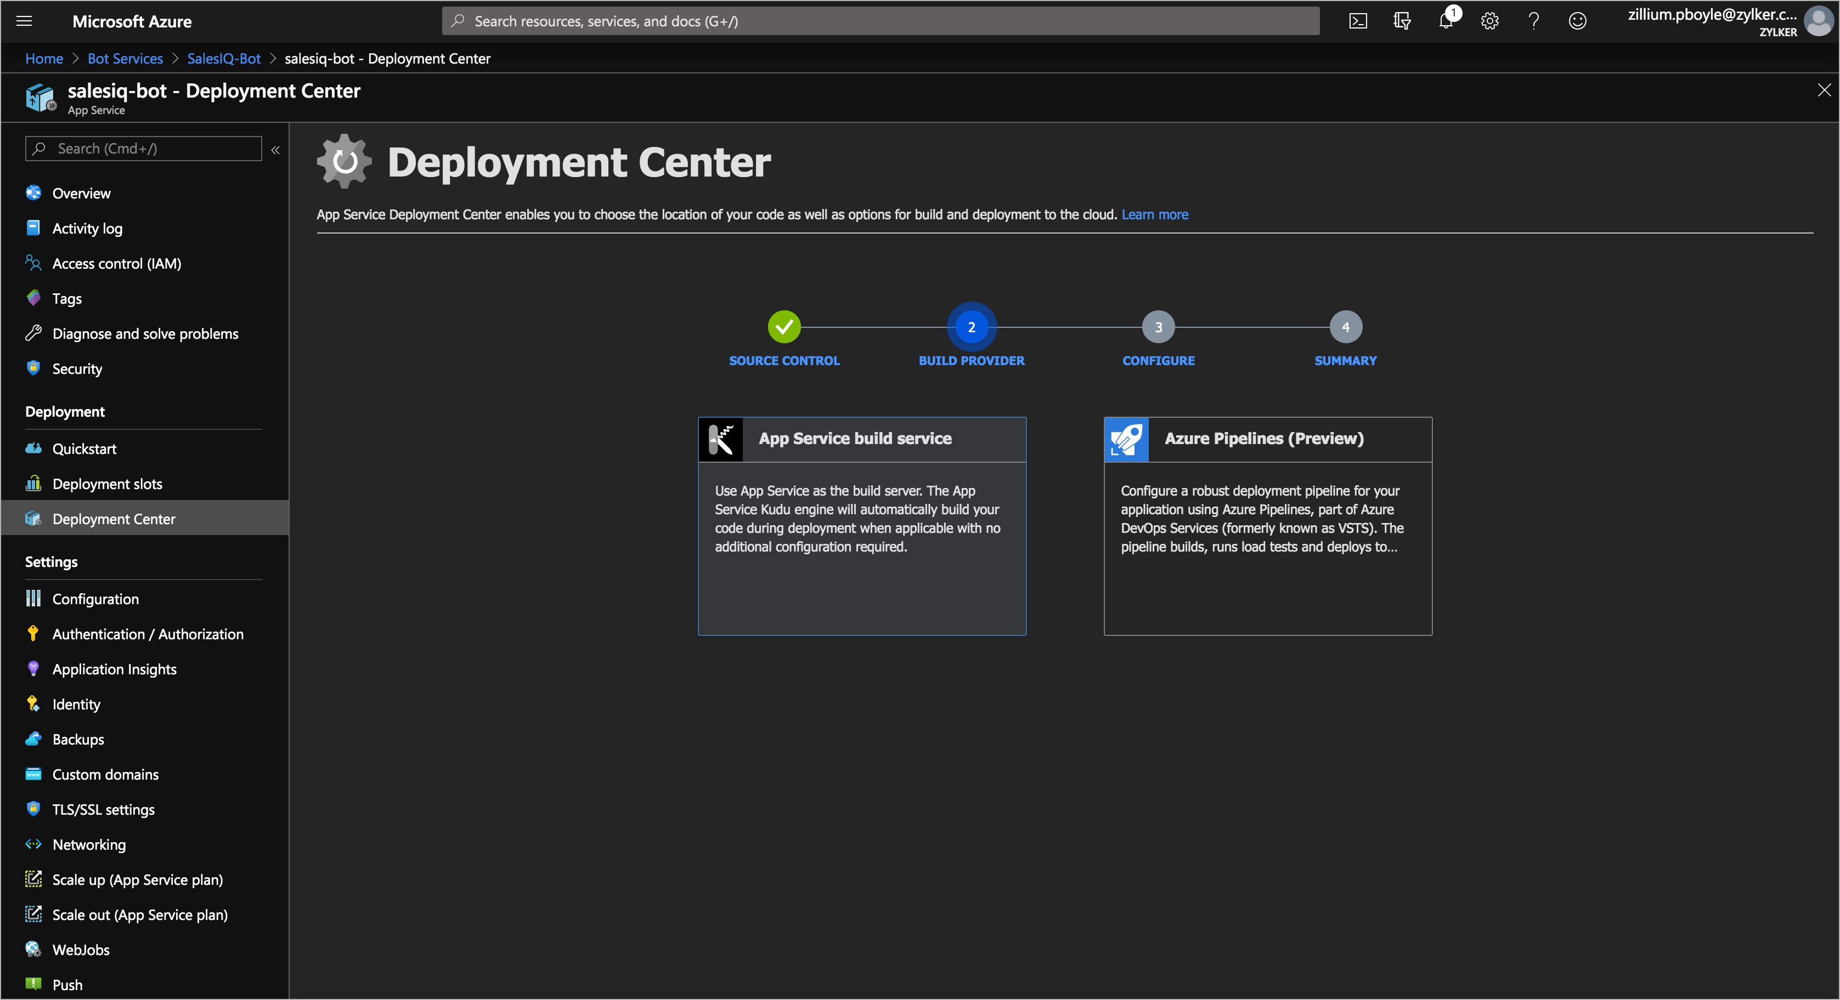Viewport: 1840px width, 1000px height.
Task: Click the Deployment slots icon
Action: [33, 483]
